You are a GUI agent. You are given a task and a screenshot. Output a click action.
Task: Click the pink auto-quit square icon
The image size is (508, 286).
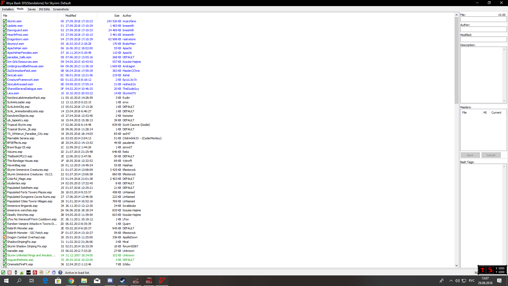(10, 272)
